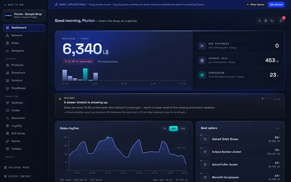Click the Sales sidebar icon
This screenshot has width=291, height=182.
(x=7, y=43)
